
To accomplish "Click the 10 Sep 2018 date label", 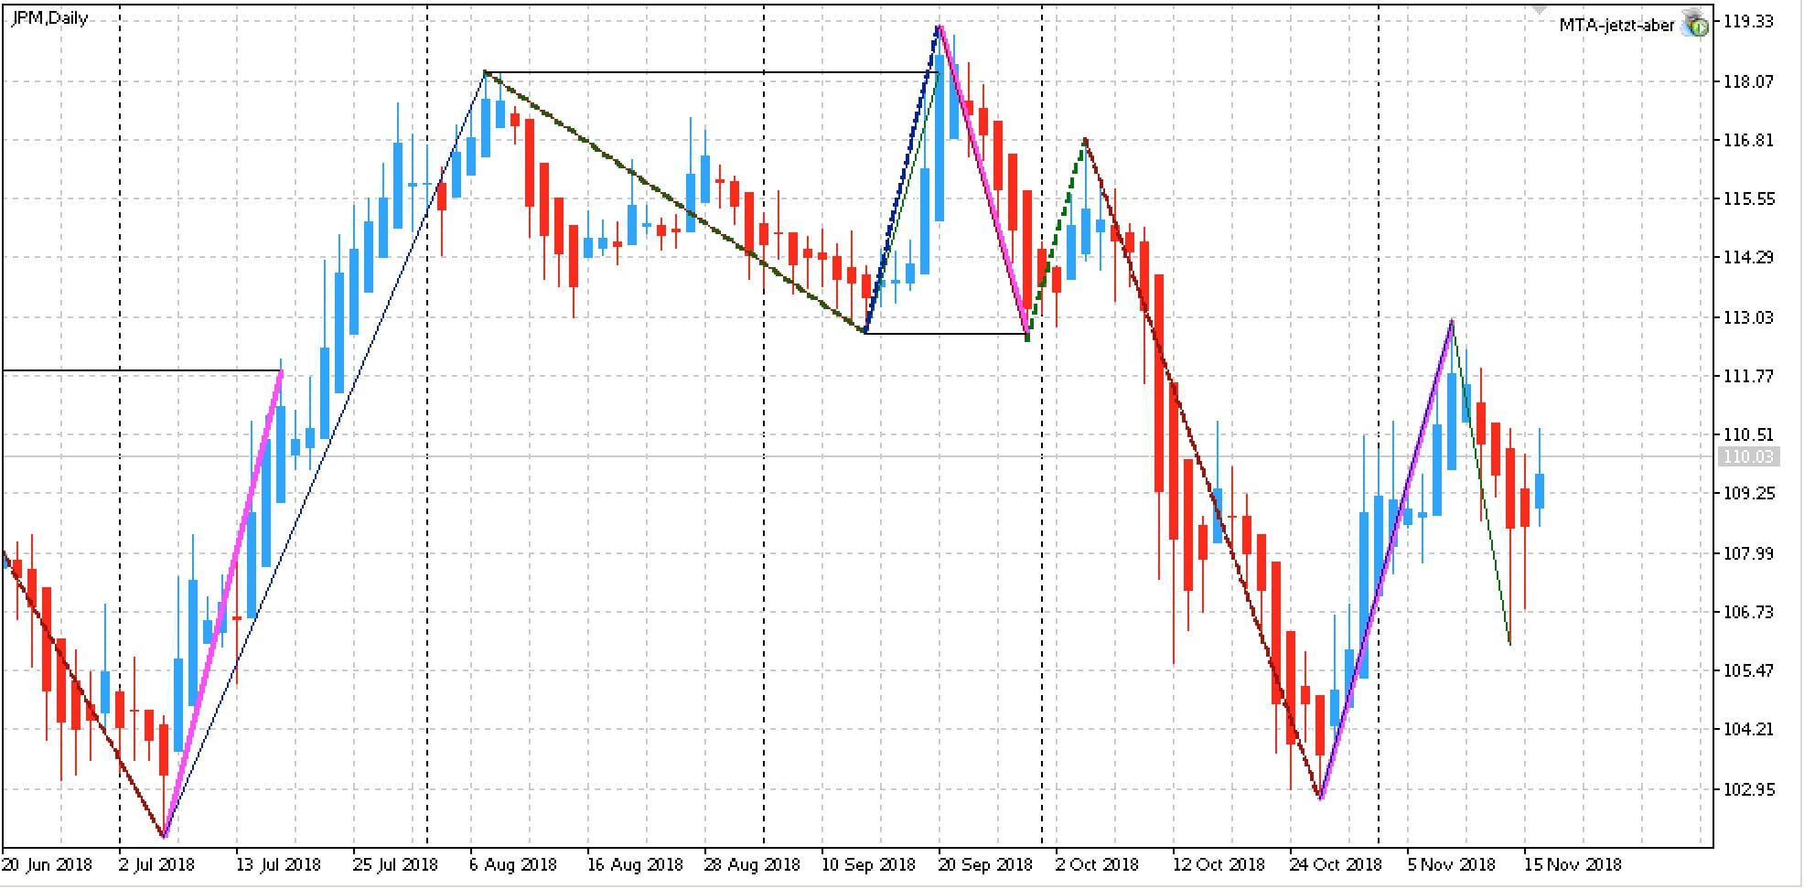I will [869, 864].
